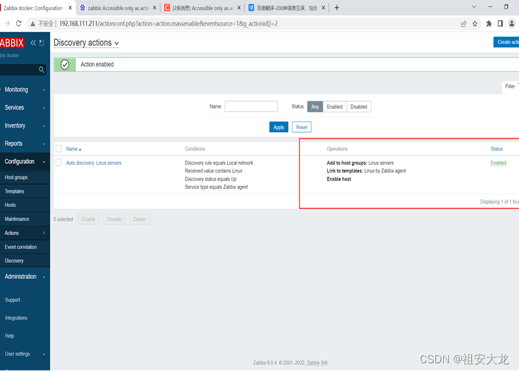Click the greyed Enable button below table
Screen dimensions: 519x371
89,219
